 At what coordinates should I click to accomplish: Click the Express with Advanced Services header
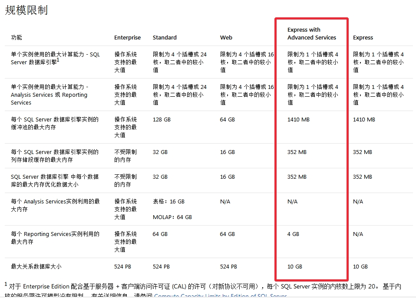point(312,33)
